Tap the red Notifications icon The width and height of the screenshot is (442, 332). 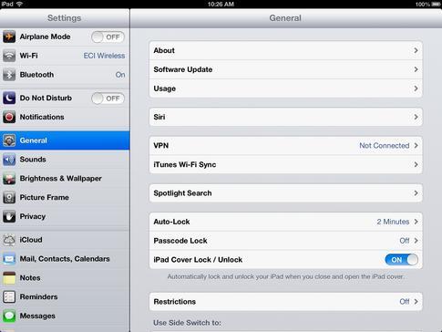click(x=9, y=117)
